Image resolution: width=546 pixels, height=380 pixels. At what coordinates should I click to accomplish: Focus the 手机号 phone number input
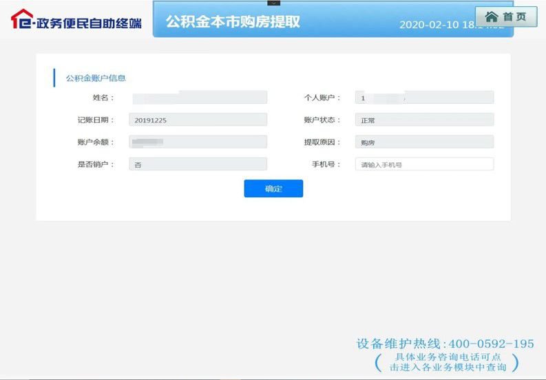[x=424, y=164]
